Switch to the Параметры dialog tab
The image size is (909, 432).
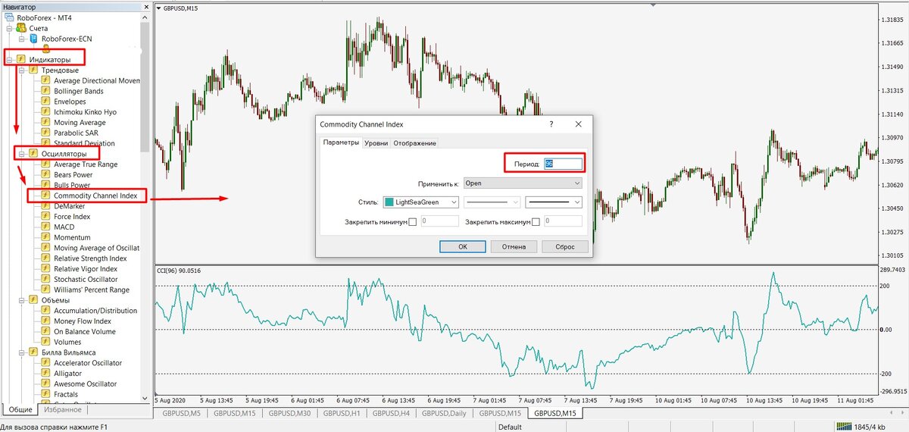point(341,142)
